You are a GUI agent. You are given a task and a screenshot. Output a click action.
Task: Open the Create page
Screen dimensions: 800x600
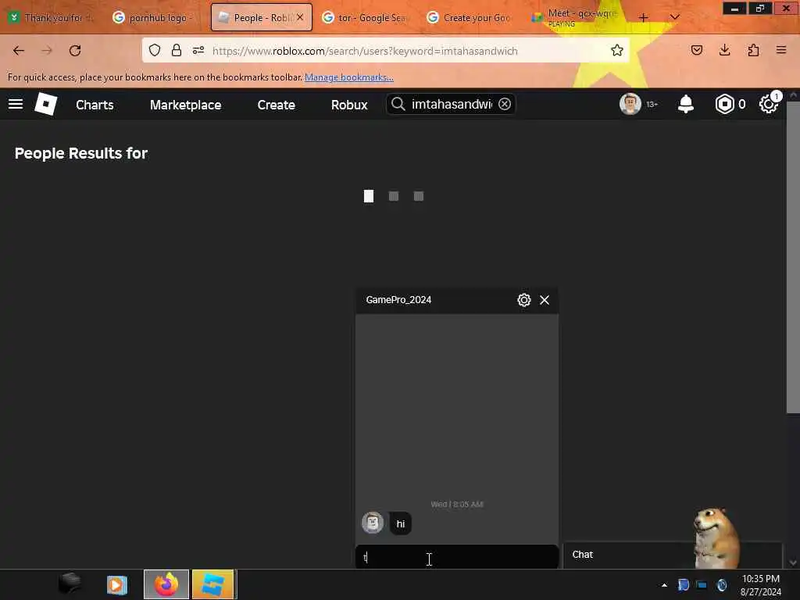click(x=276, y=105)
